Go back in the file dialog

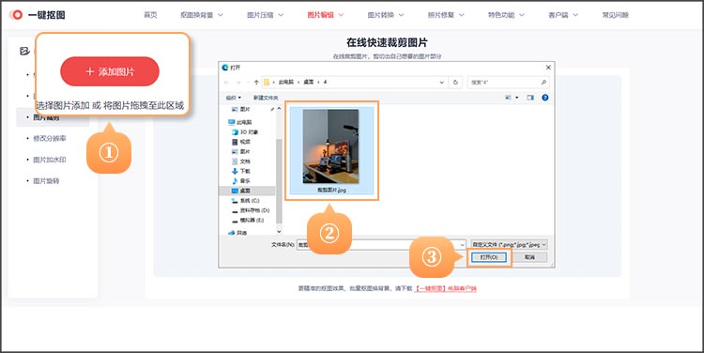click(x=226, y=83)
